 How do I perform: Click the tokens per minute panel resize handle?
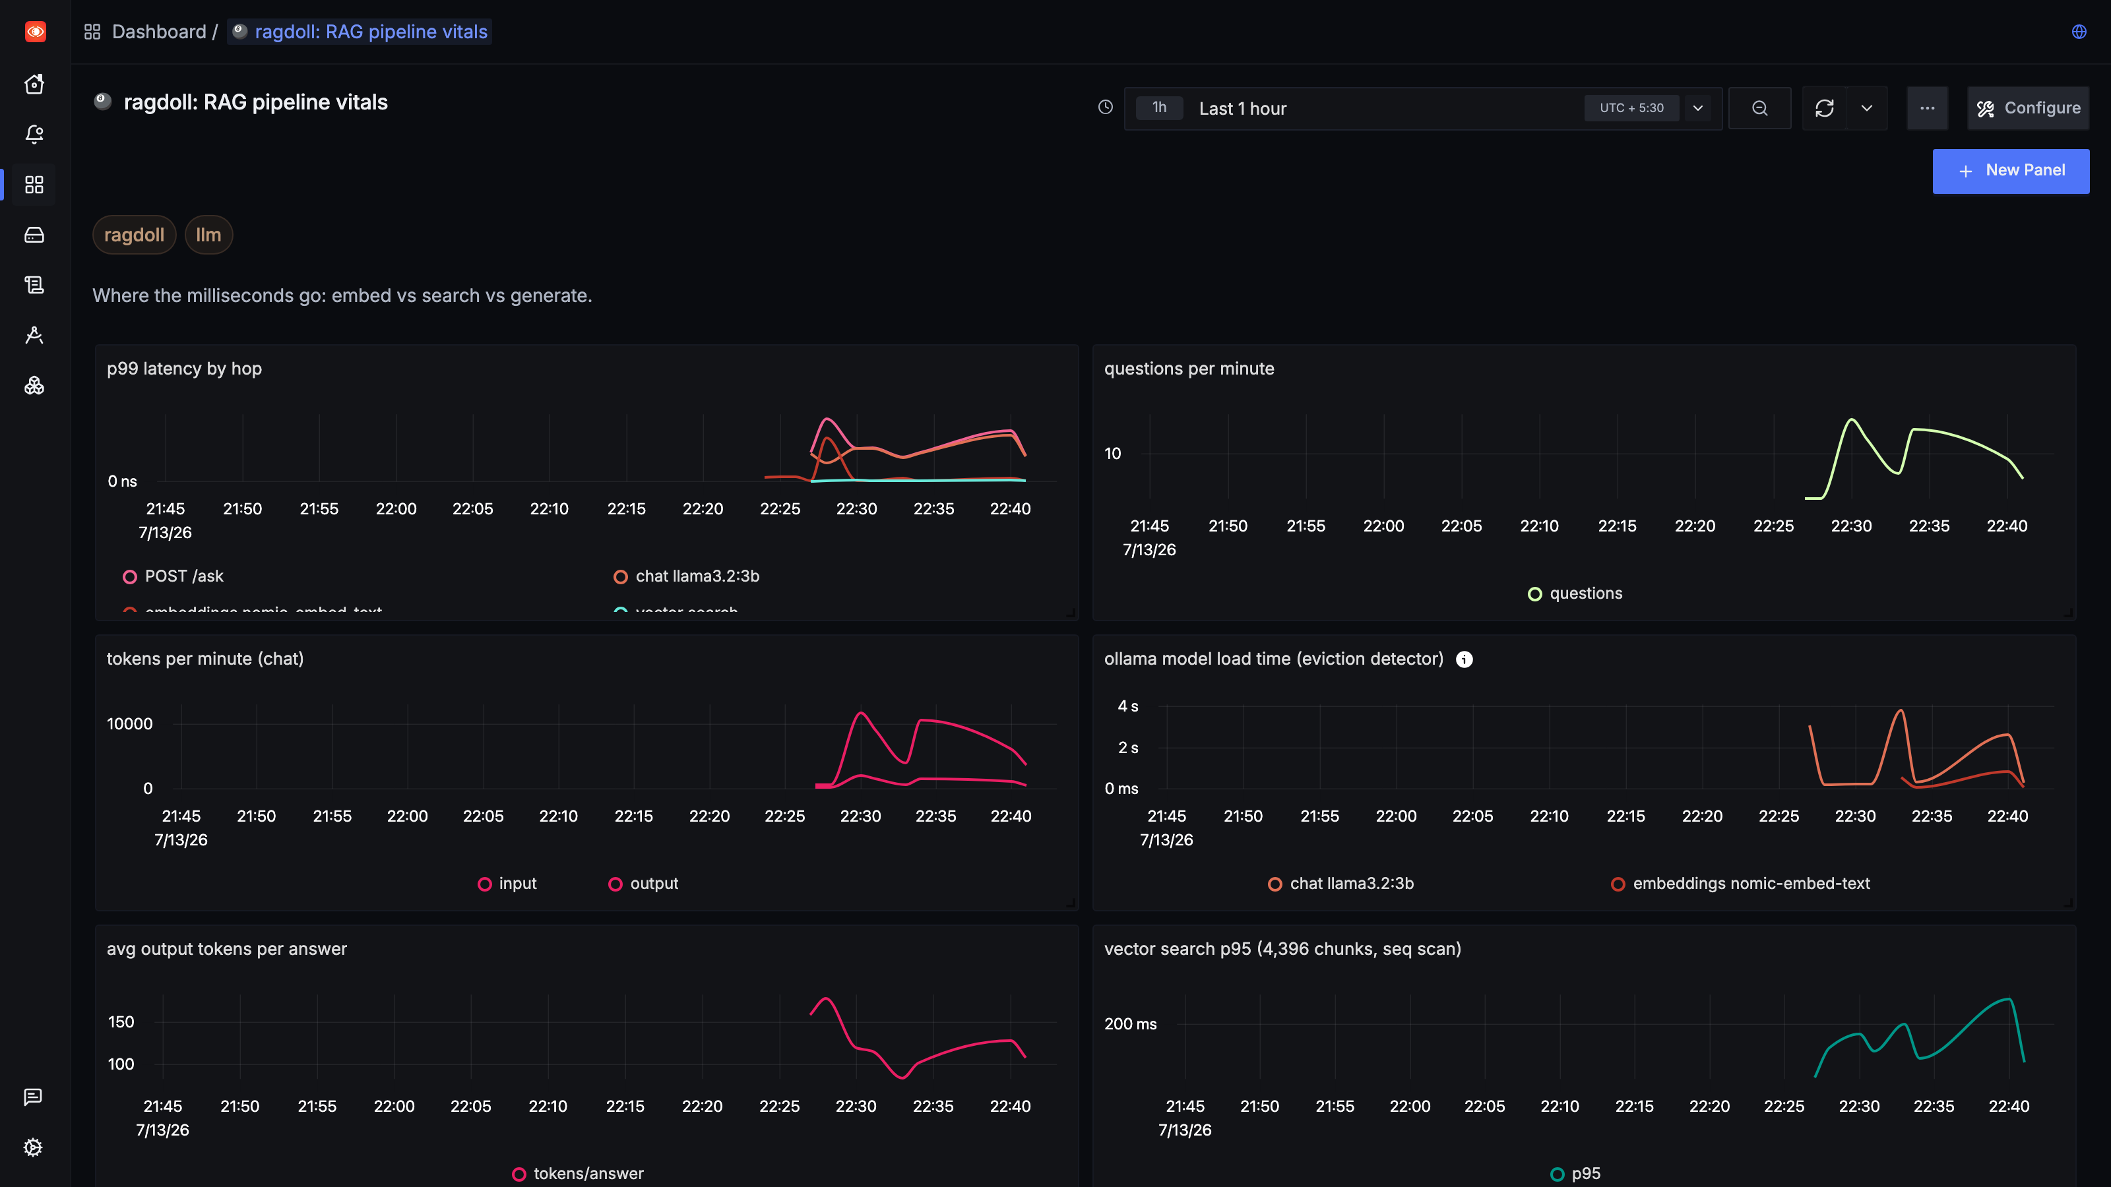pyautogui.click(x=1071, y=903)
